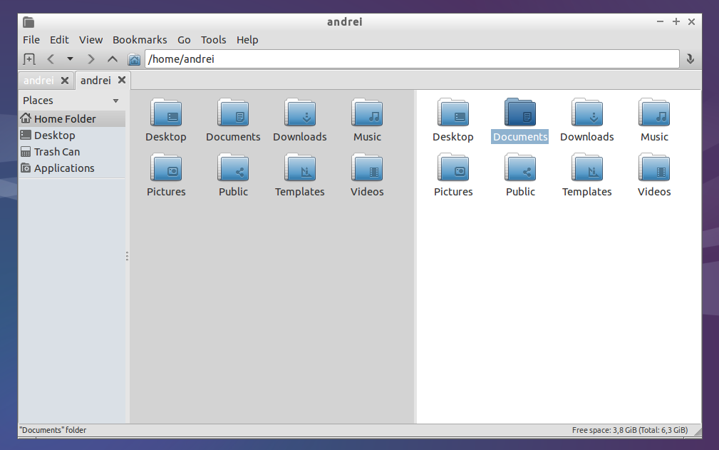Select Home Folder in Places
719x450 pixels.
(x=72, y=119)
